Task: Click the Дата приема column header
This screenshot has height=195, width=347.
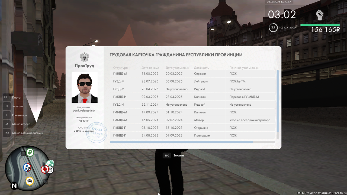Action: (x=150, y=68)
